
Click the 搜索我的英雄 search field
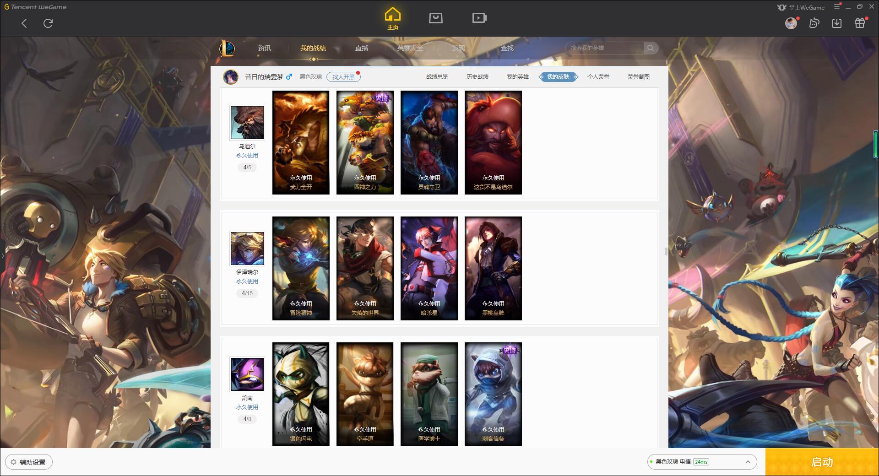[605, 48]
